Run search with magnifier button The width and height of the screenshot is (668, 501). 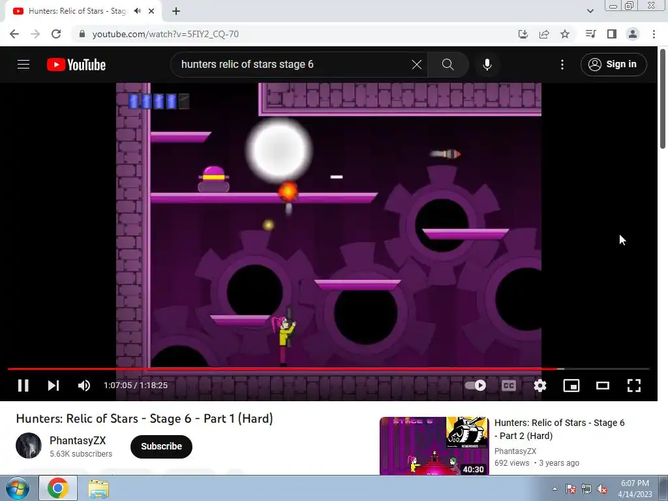pyautogui.click(x=448, y=65)
